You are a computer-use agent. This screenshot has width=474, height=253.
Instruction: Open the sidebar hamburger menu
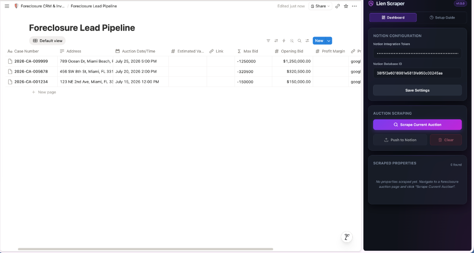pos(7,6)
